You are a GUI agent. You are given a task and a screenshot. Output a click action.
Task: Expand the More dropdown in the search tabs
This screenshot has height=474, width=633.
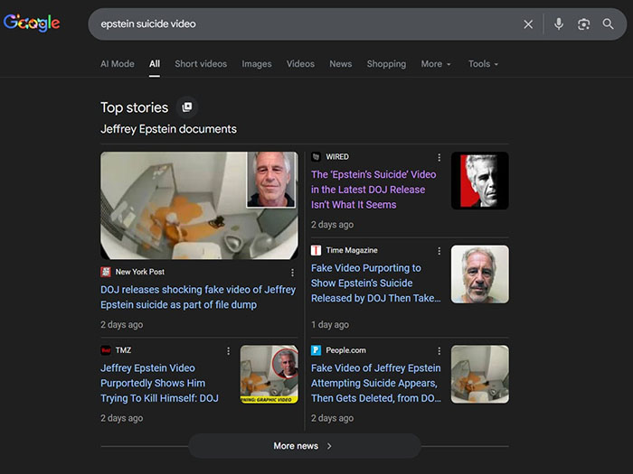coord(436,64)
